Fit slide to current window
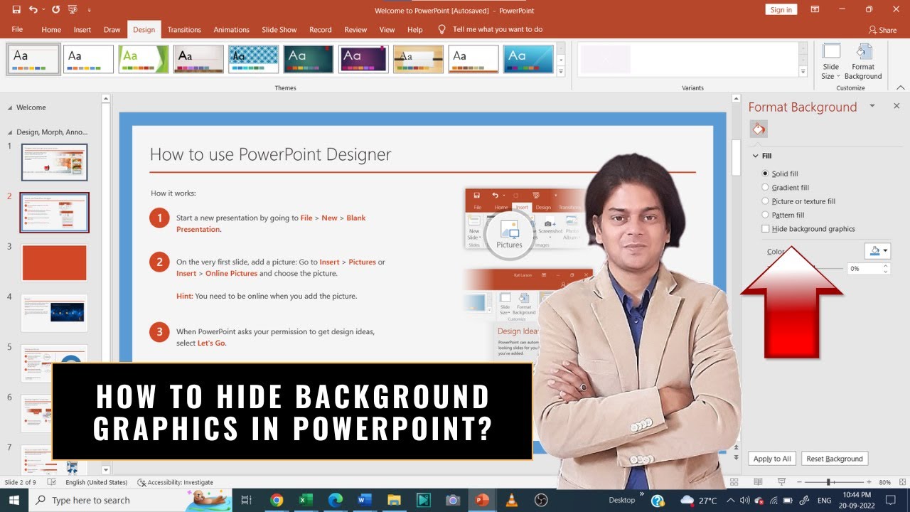 tap(901, 482)
